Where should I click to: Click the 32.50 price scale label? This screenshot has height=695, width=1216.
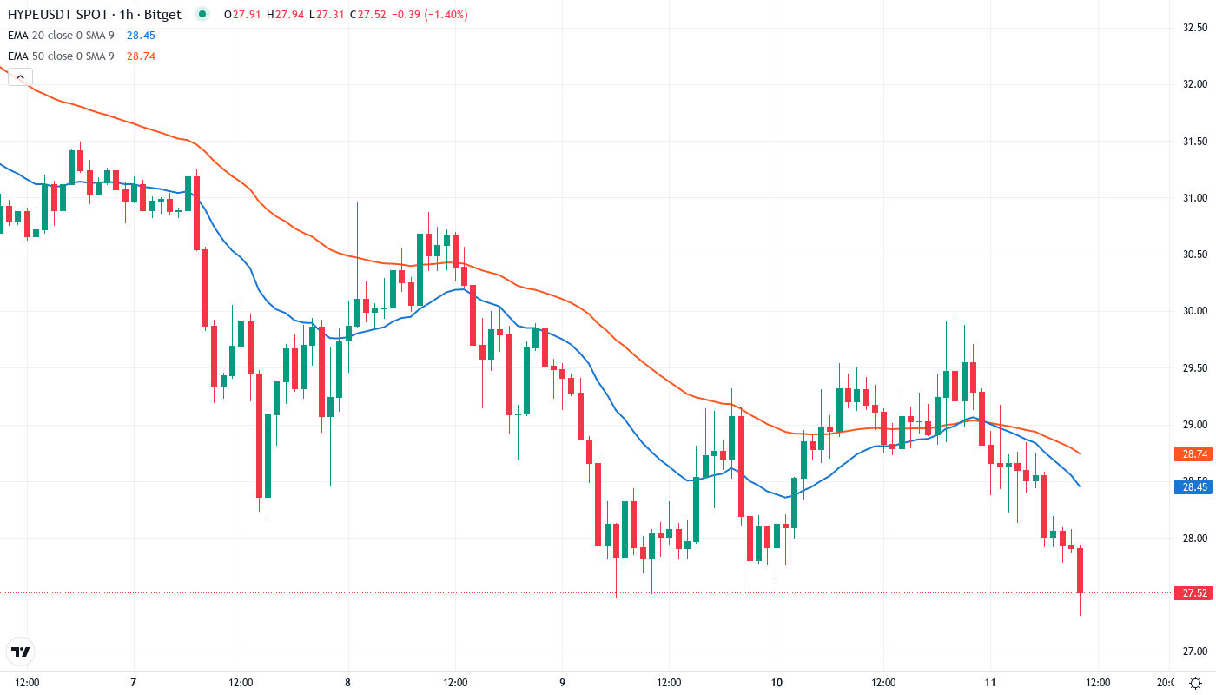[1195, 28]
